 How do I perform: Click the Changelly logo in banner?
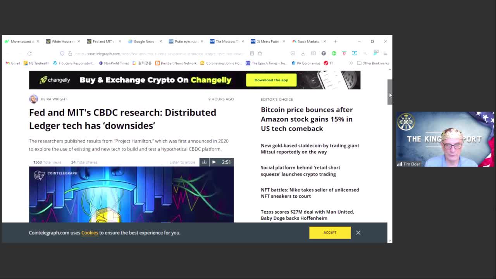point(55,80)
